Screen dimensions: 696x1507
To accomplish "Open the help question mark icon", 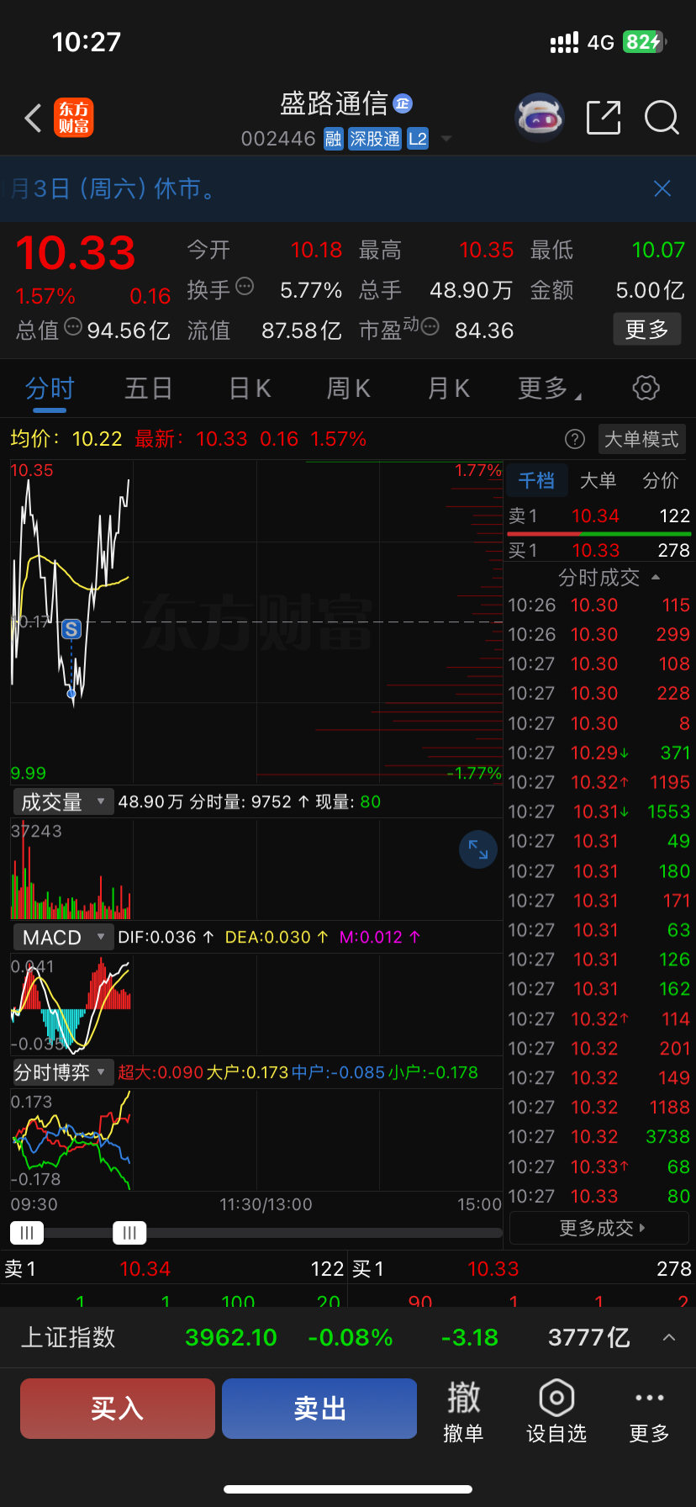I will click(575, 439).
